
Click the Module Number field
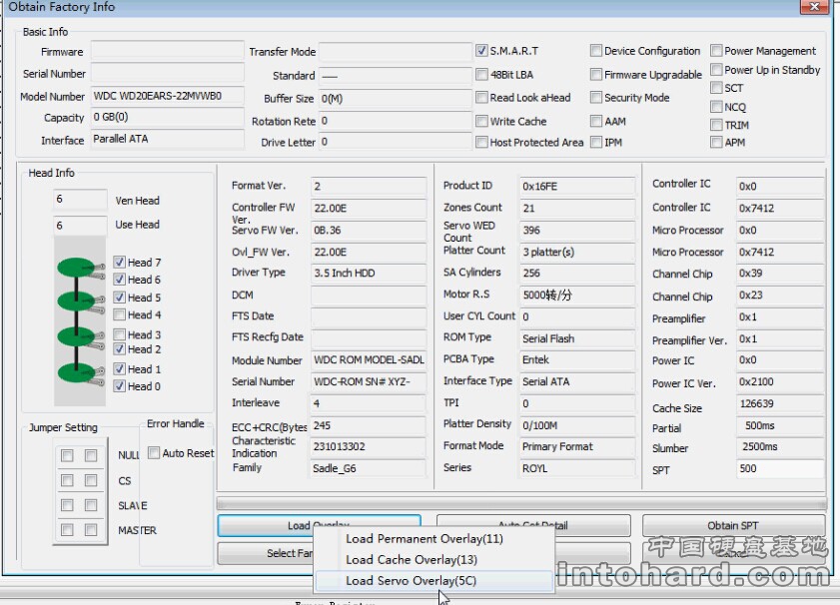click(x=369, y=359)
